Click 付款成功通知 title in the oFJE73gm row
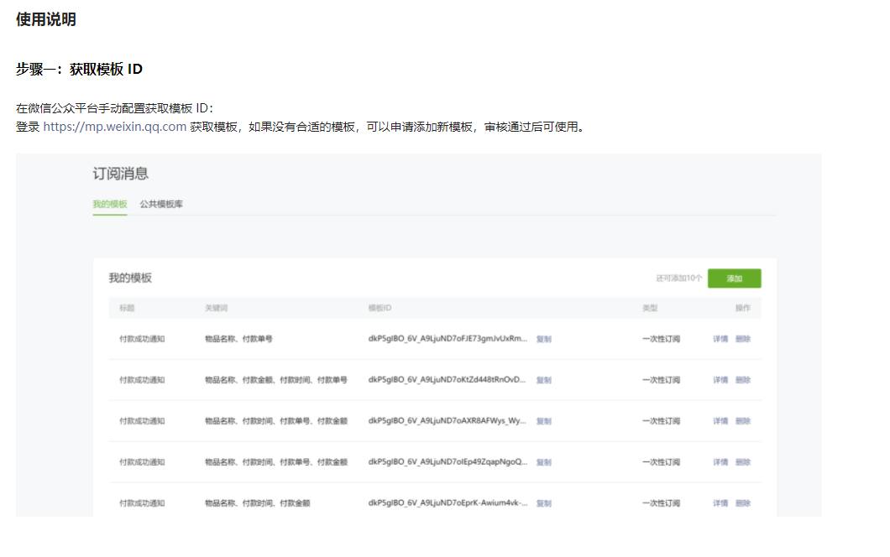The height and width of the screenshot is (557, 890). click(142, 339)
